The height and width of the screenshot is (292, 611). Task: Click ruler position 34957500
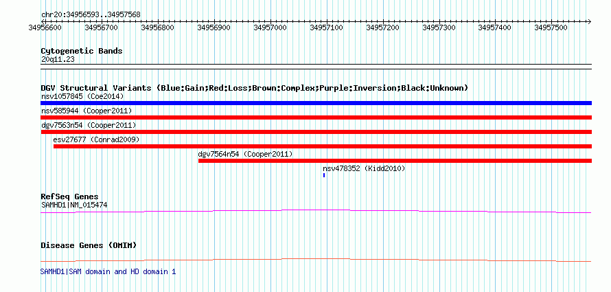coord(551,27)
